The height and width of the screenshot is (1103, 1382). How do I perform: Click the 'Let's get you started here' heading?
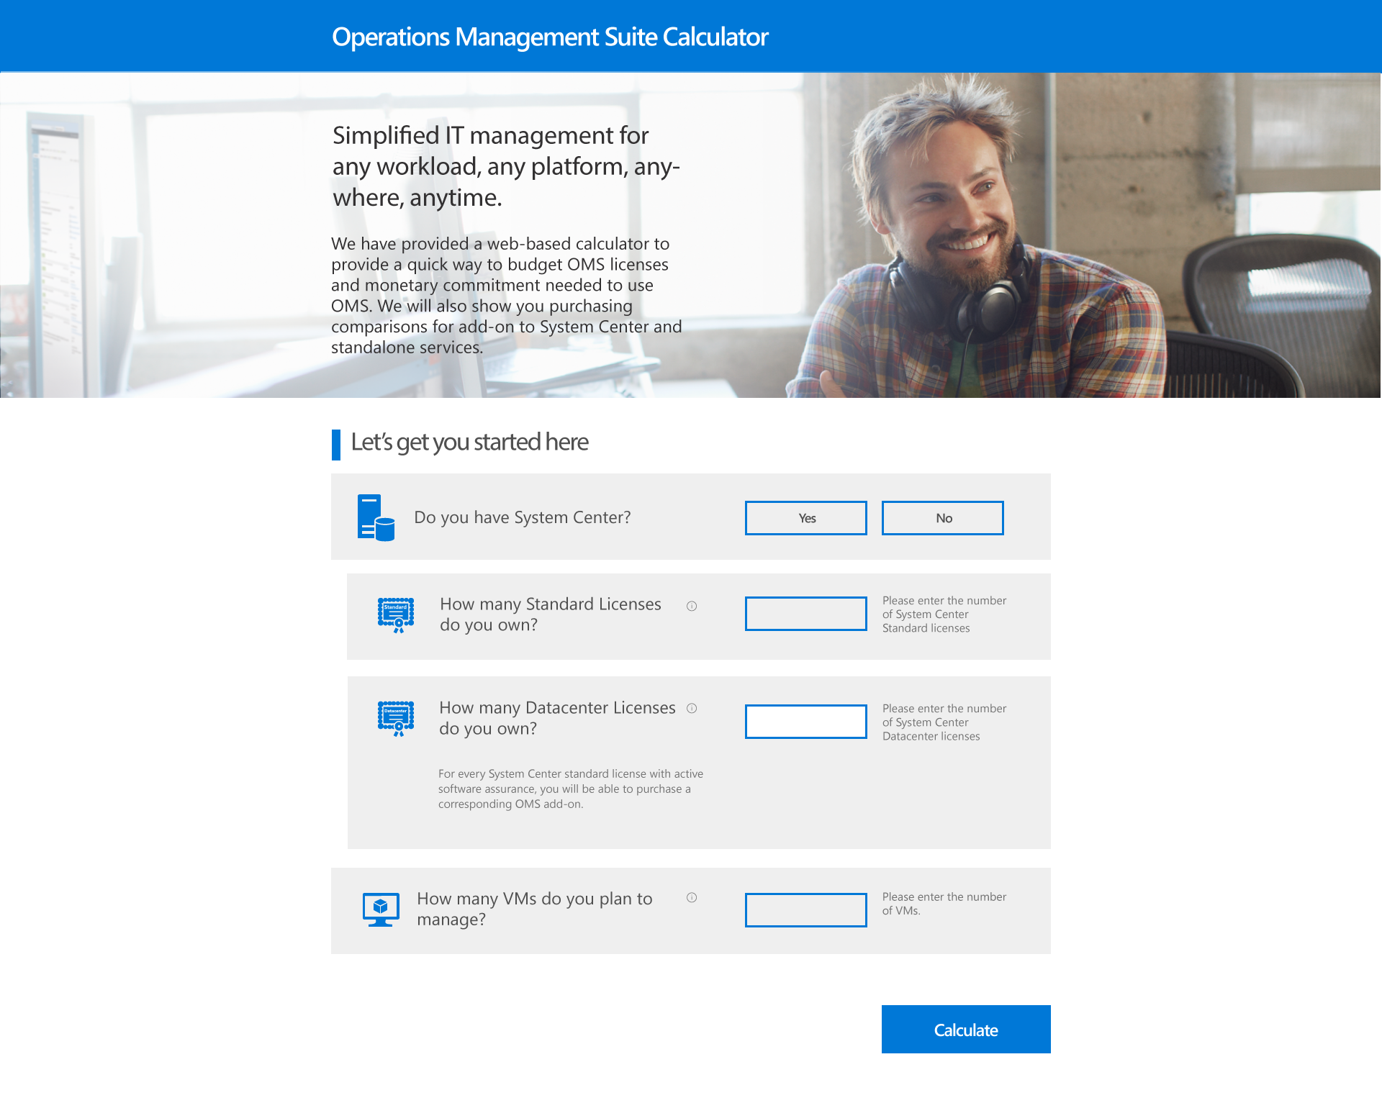469,442
